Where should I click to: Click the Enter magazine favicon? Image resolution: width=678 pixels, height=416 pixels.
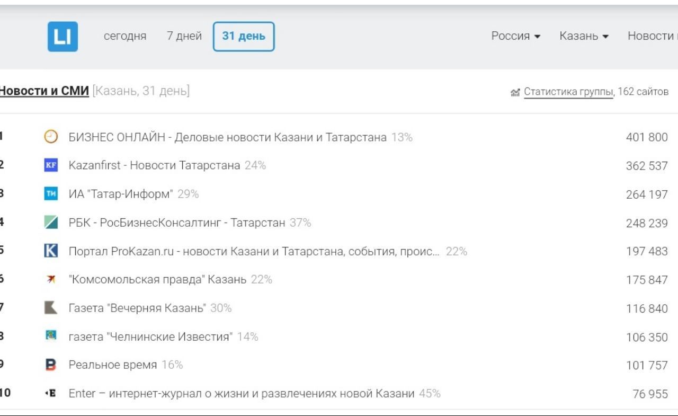point(51,393)
